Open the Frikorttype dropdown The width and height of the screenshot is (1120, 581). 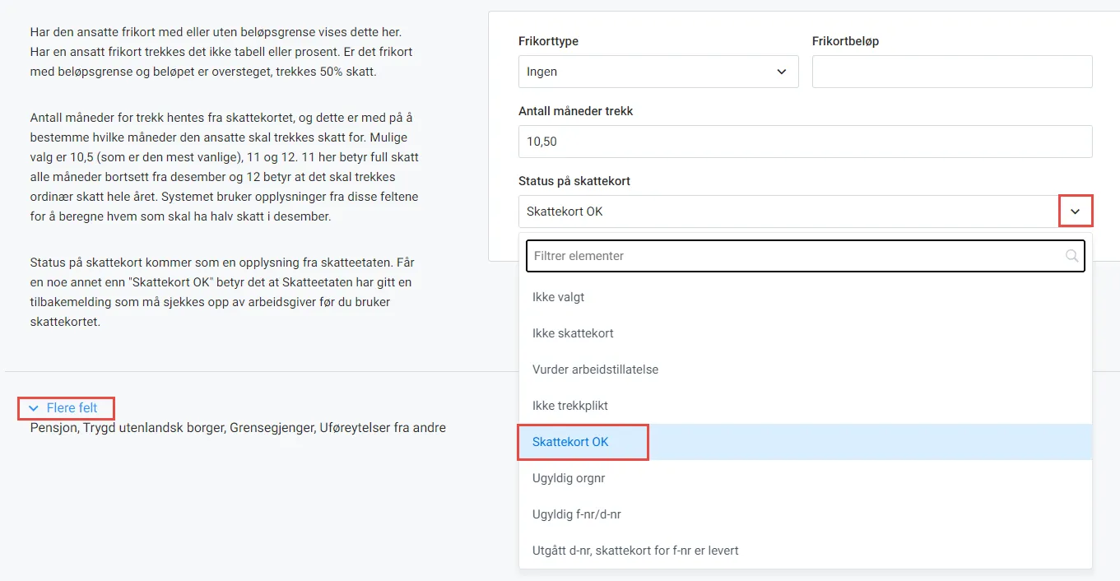pyautogui.click(x=658, y=72)
